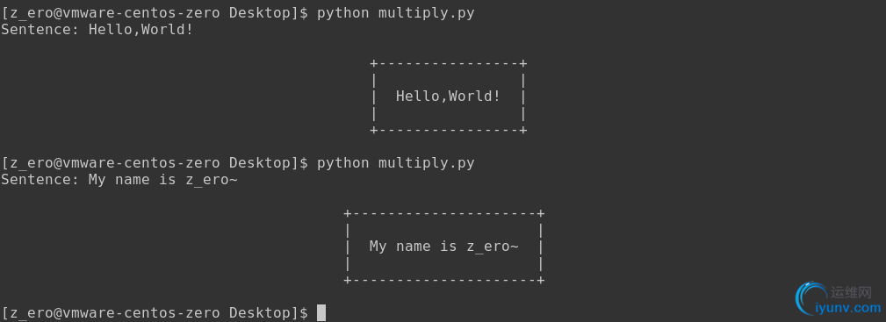This screenshot has height=322, width=886.
Task: Click the second 'python multiply.py' command
Action: pyautogui.click(x=395, y=163)
